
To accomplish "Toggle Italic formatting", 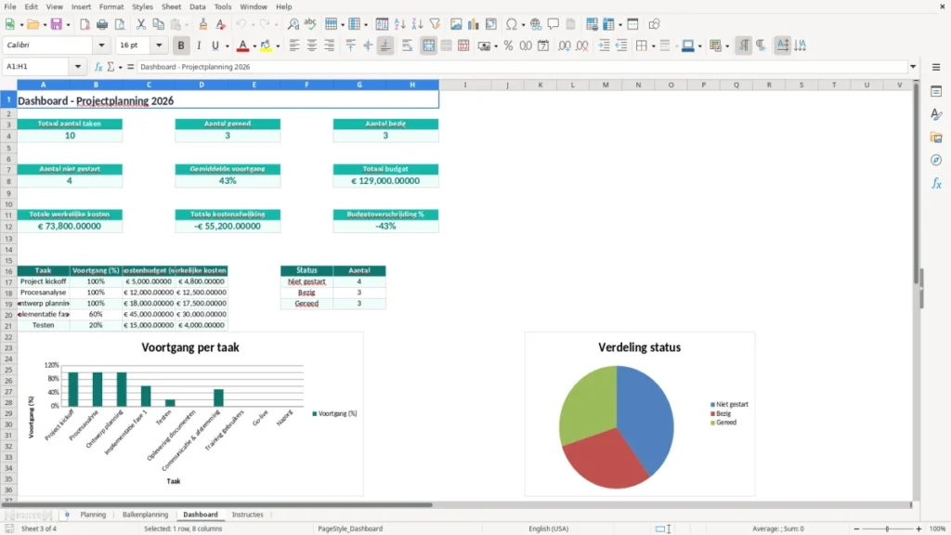I will [199, 46].
